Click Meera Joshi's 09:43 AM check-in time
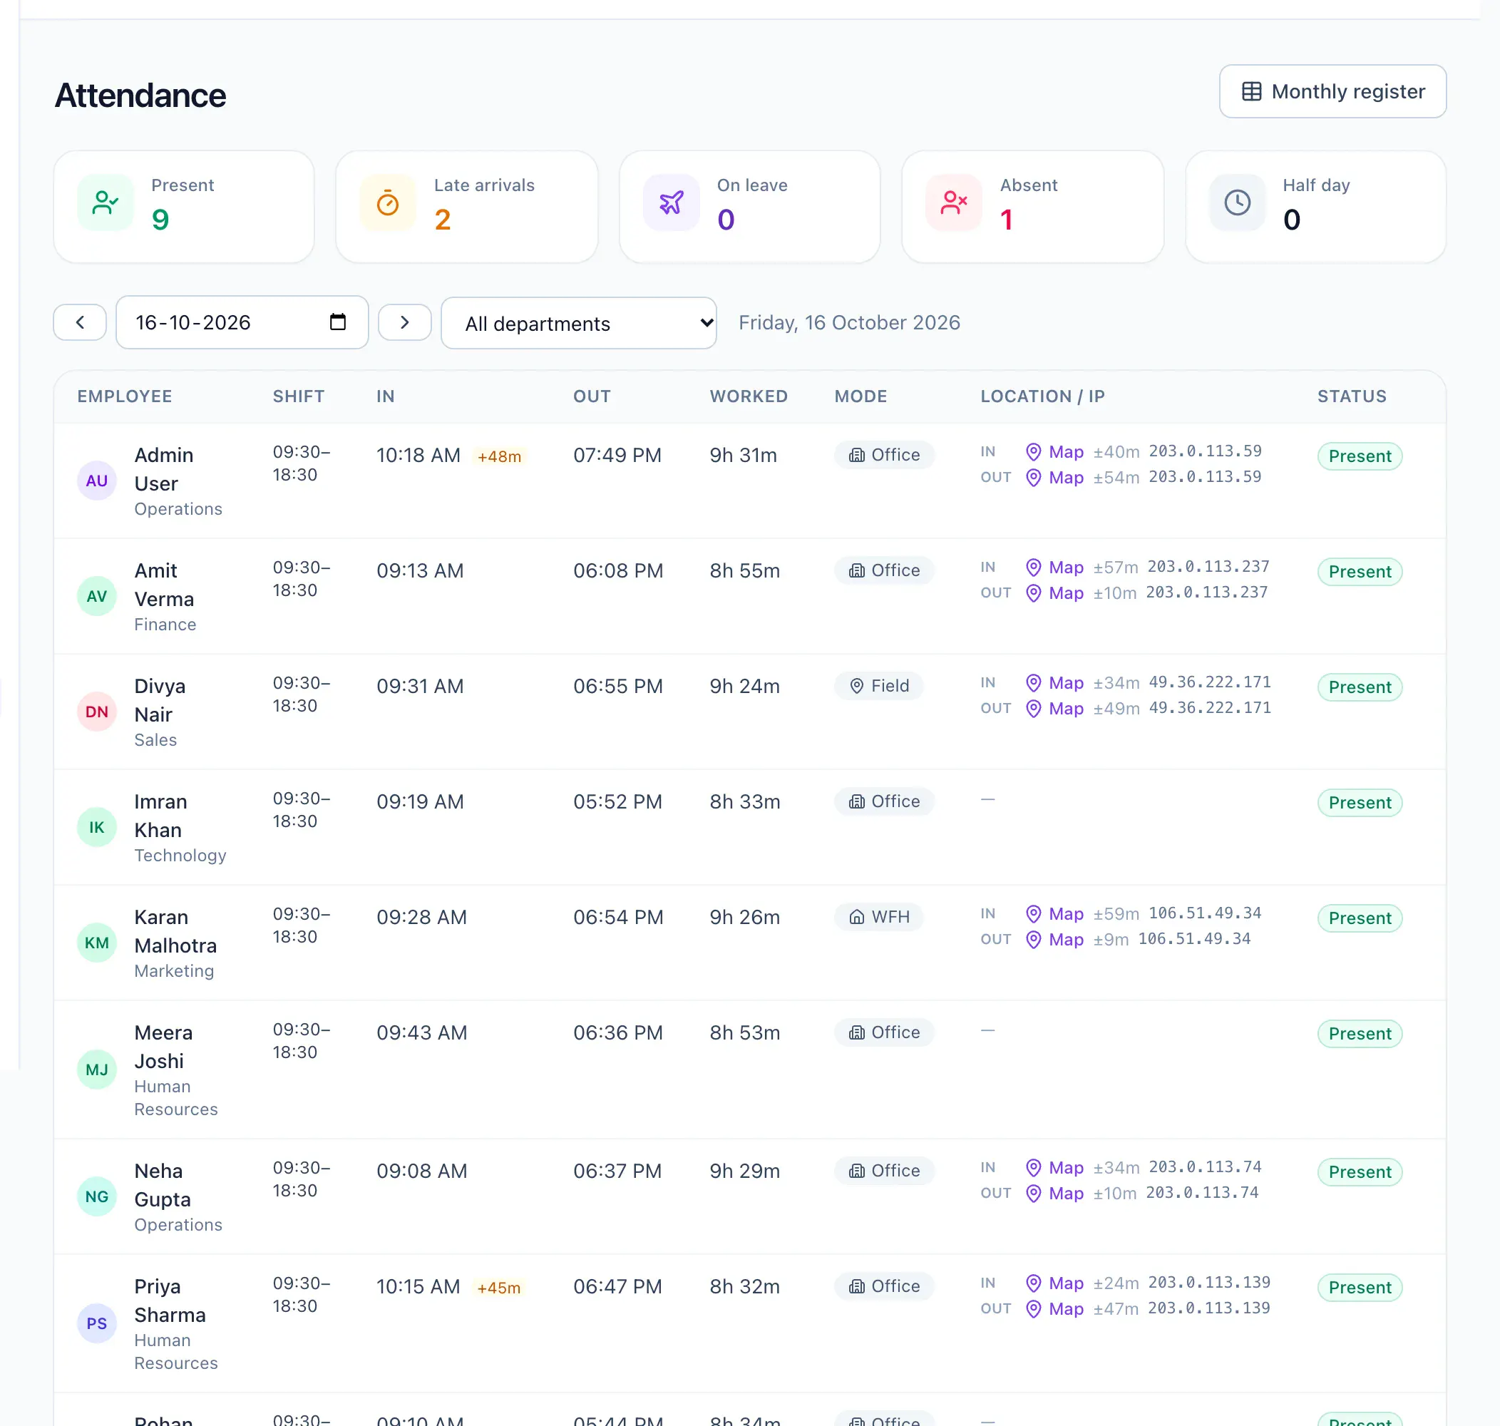This screenshot has height=1426, width=1500. point(422,1032)
